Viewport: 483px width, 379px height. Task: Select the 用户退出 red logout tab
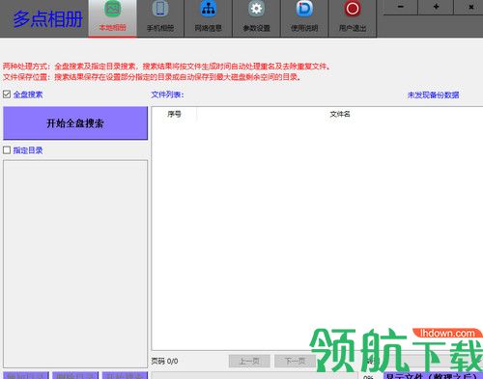tap(353, 18)
